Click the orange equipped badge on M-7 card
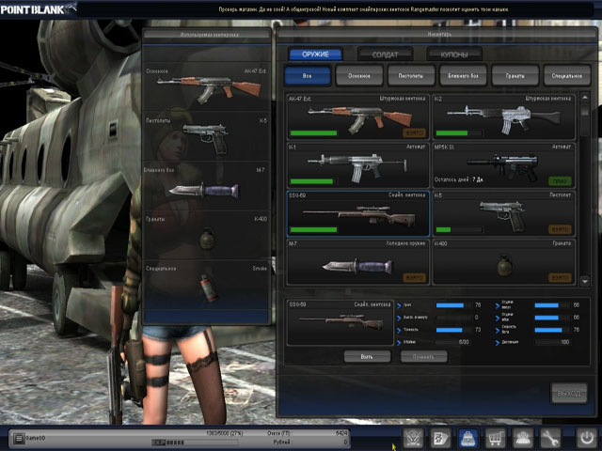Viewport: 602px width, 451px height. [414, 277]
